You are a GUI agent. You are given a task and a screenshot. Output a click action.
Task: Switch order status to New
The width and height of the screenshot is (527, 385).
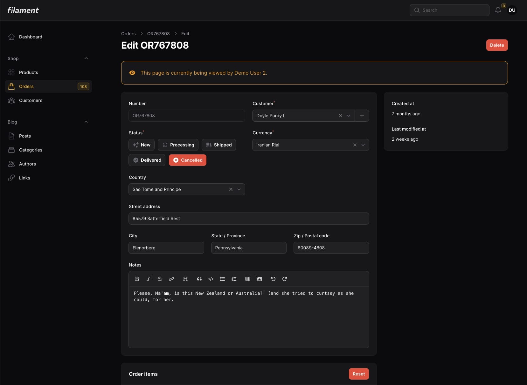click(141, 145)
